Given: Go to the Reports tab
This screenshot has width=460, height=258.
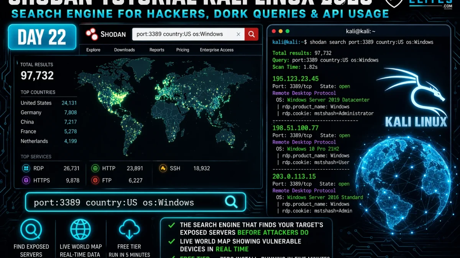Looking at the screenshot, I should point(157,50).
